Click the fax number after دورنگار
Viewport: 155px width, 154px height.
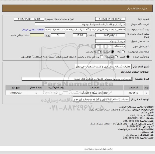[x=135, y=118]
